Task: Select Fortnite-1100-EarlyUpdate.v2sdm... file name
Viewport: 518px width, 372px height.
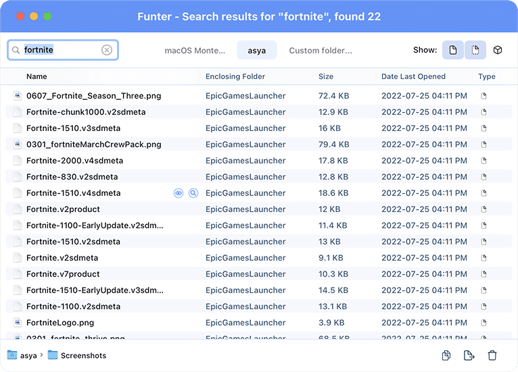Action: click(95, 225)
